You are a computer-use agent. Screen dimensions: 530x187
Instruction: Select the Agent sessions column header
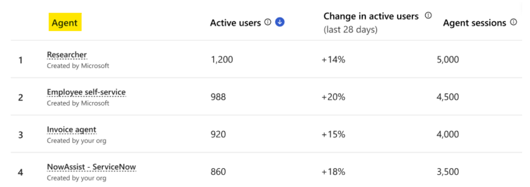click(x=475, y=23)
